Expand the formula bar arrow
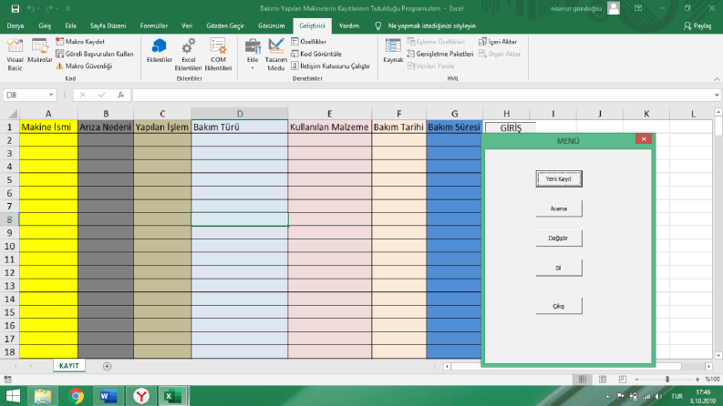Viewport: 723px width, 406px height. tap(717, 95)
